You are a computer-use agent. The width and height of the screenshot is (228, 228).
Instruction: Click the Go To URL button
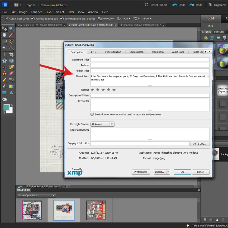(200, 144)
